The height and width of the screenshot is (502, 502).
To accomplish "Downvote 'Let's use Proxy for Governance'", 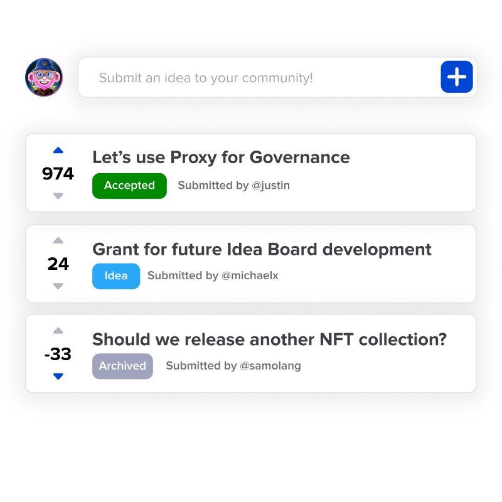I will point(58,196).
